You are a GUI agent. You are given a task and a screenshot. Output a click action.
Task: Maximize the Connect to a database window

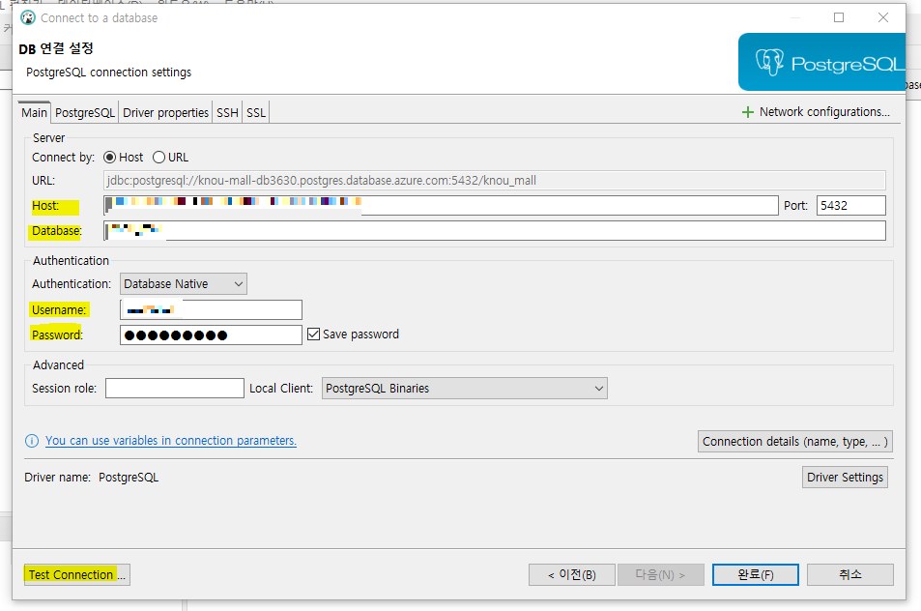pos(839,17)
